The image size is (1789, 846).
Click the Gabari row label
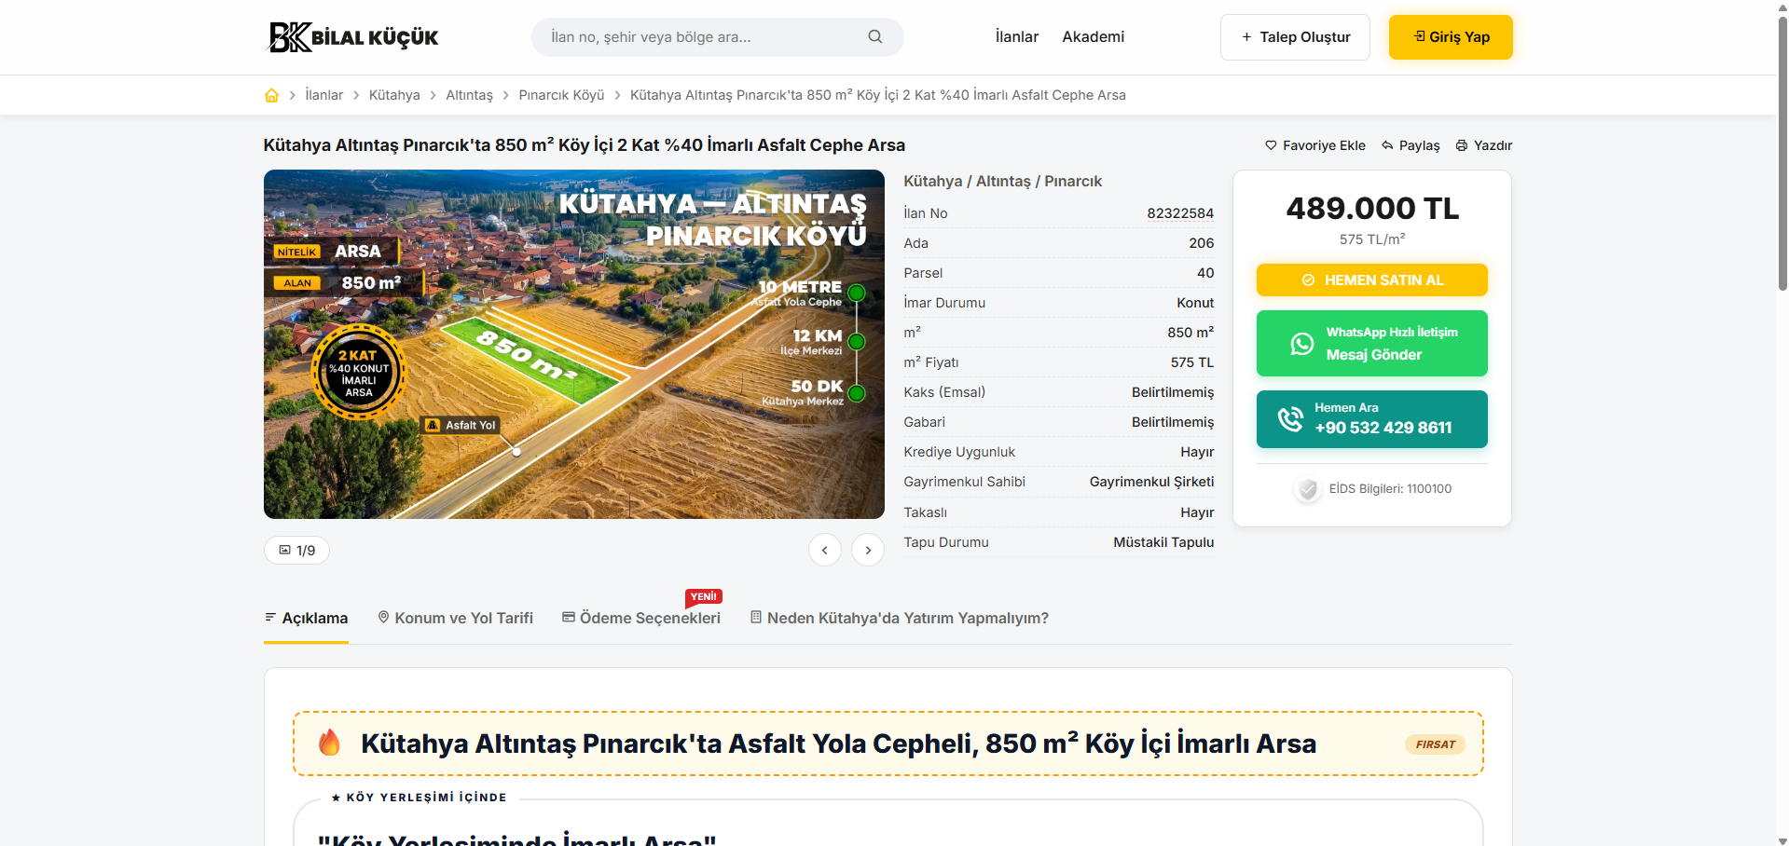pyautogui.click(x=924, y=422)
